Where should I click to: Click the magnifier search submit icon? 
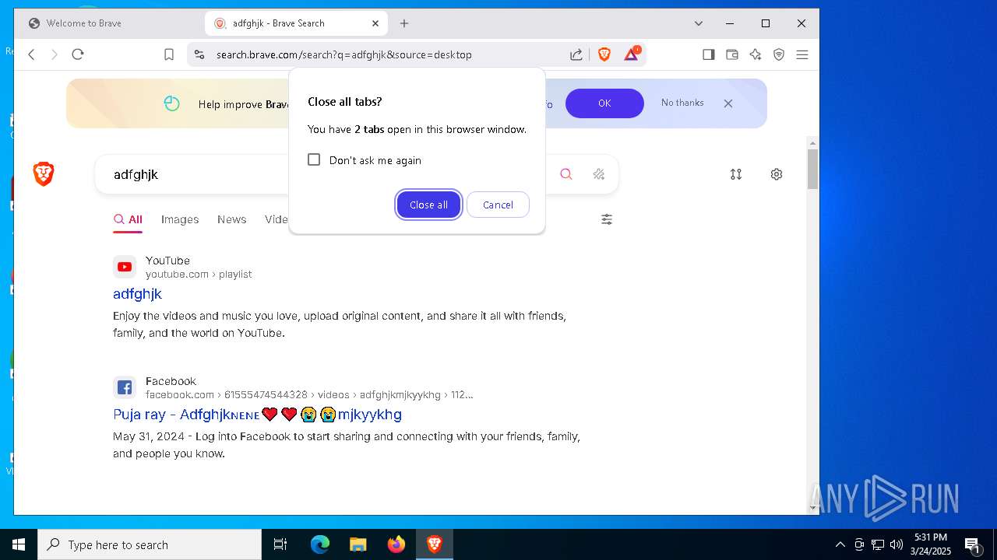pos(566,174)
